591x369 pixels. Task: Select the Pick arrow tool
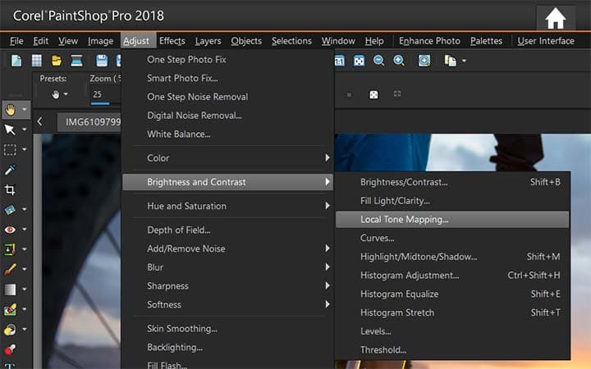point(10,130)
